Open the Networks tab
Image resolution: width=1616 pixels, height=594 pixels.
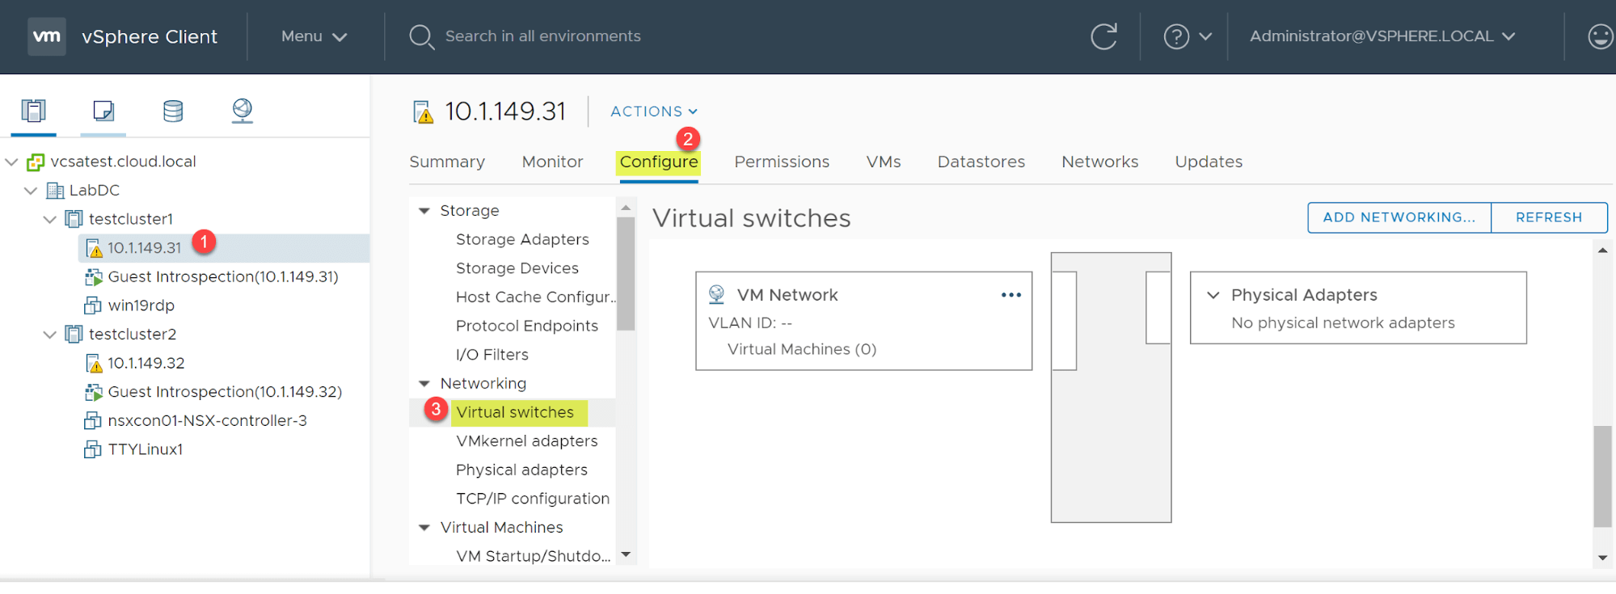click(1099, 162)
